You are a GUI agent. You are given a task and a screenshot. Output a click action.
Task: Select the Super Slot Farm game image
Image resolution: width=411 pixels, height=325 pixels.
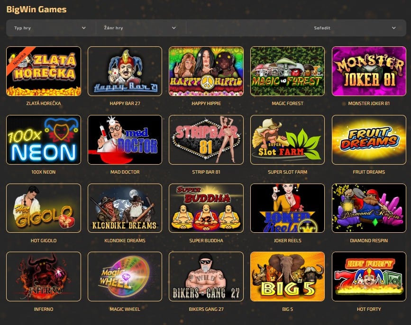(288, 140)
